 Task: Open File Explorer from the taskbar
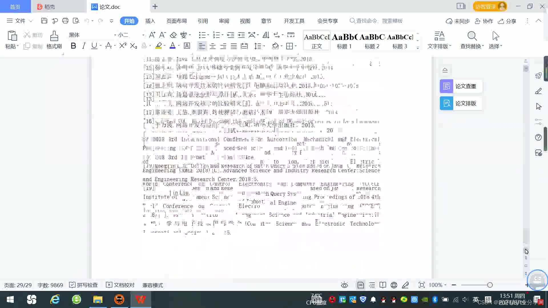click(x=98, y=299)
